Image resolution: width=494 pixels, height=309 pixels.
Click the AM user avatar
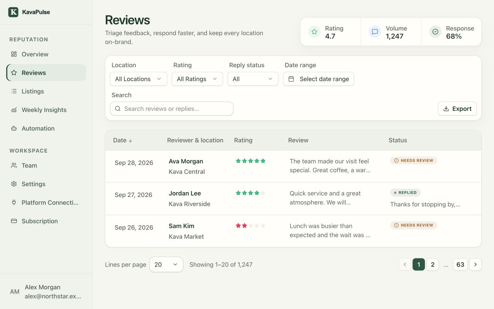(x=15, y=292)
